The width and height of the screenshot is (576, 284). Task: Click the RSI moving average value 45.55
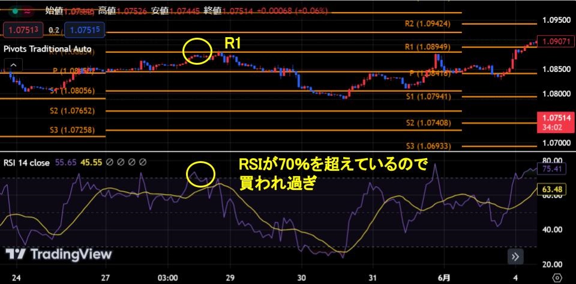(x=91, y=162)
